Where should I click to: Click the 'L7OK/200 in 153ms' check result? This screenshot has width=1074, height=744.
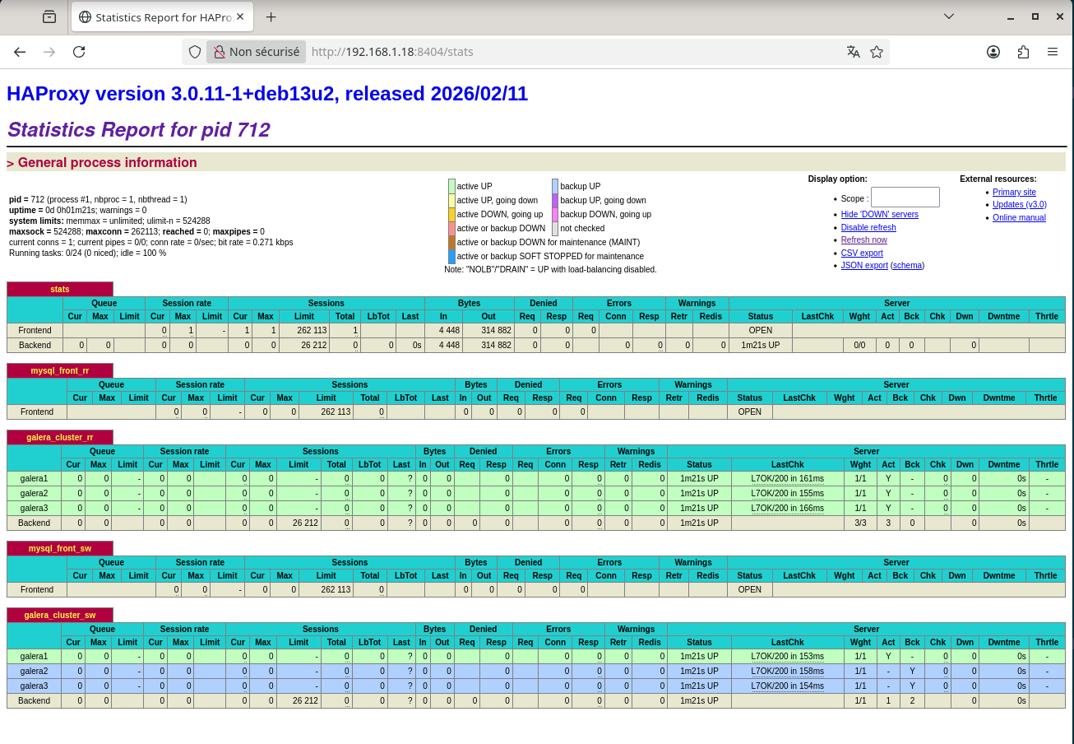point(787,657)
